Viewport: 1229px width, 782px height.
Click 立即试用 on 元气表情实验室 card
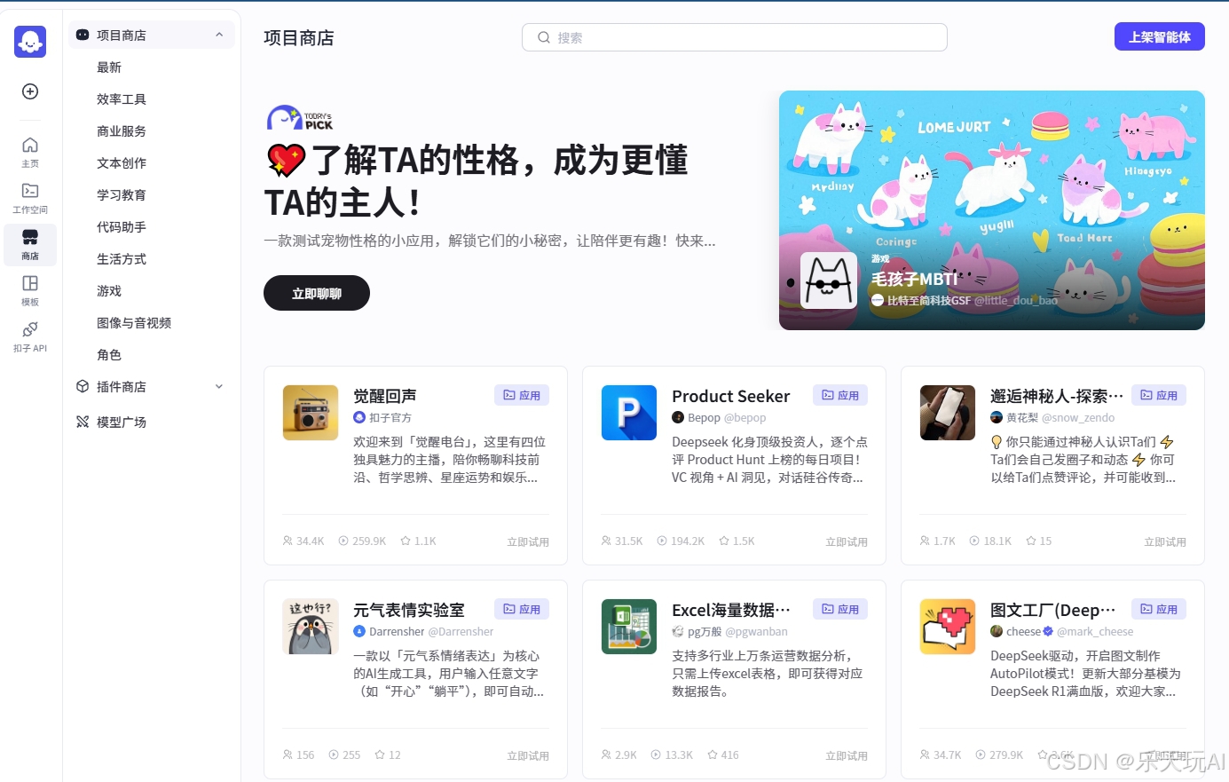click(528, 755)
